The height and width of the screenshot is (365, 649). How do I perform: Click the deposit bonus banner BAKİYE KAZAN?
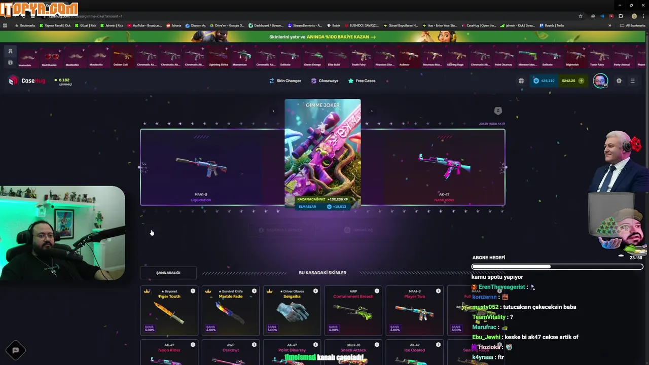point(322,36)
